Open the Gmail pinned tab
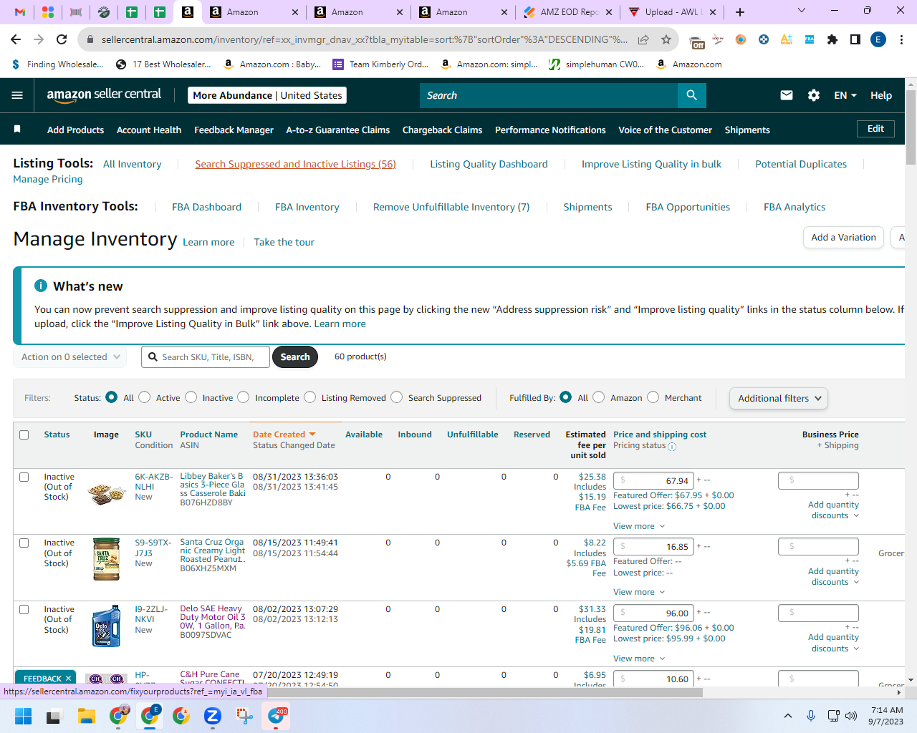This screenshot has height=733, width=917. pyautogui.click(x=20, y=12)
